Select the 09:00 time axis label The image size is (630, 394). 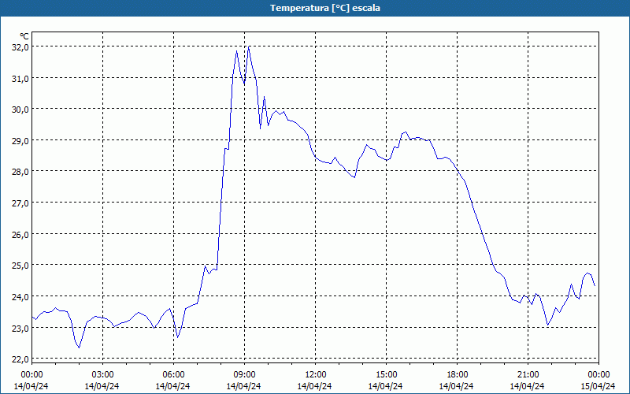point(244,375)
